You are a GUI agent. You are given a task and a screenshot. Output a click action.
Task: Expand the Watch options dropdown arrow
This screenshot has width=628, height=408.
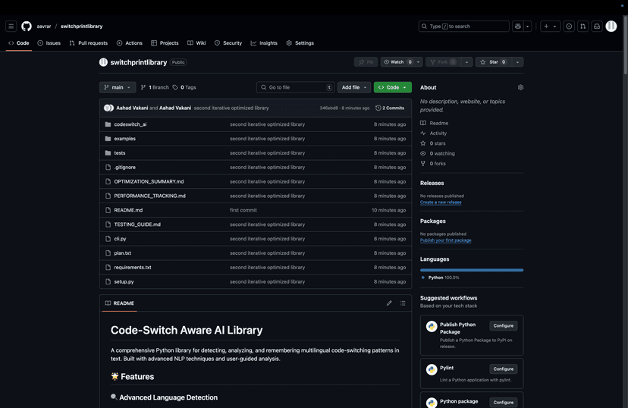pyautogui.click(x=418, y=62)
